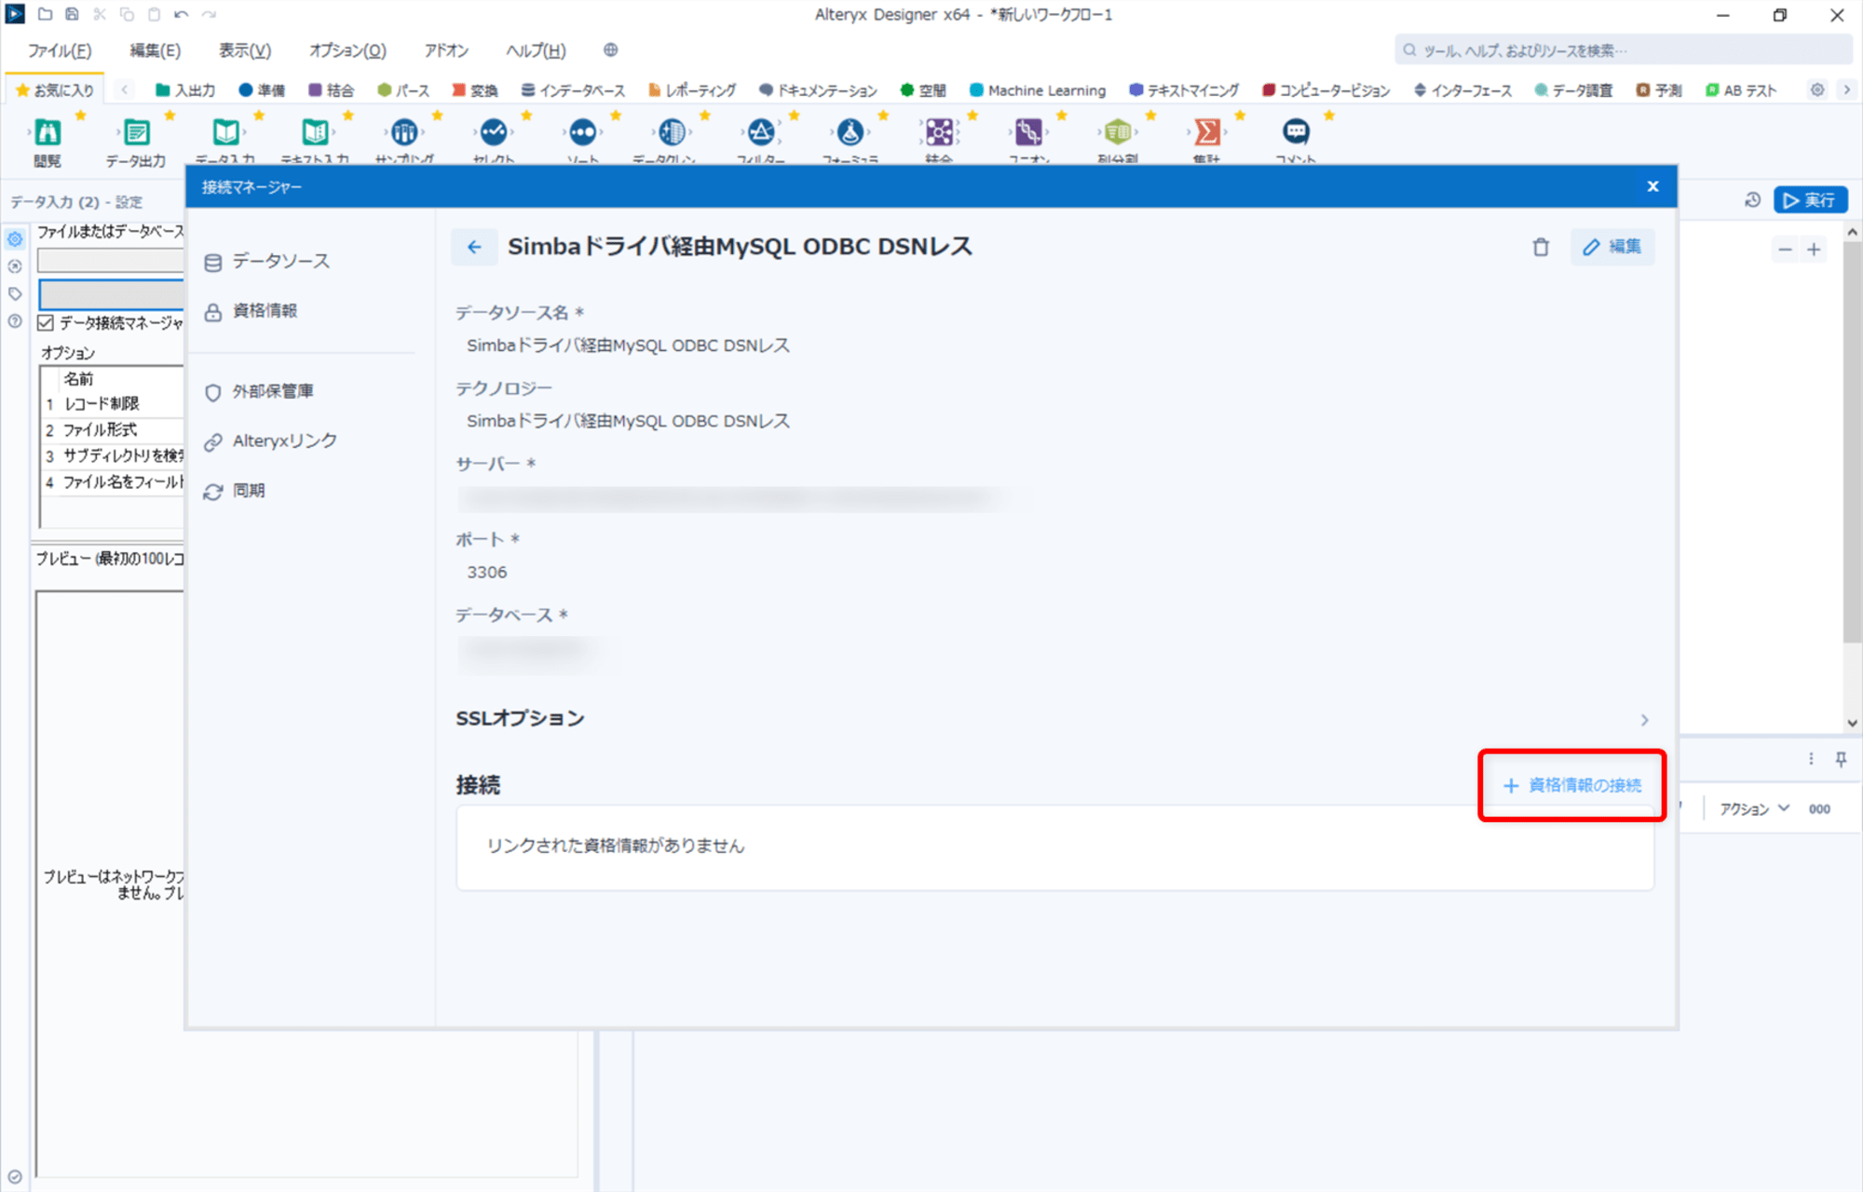This screenshot has width=1863, height=1192.
Task: Select the purple 結合 join tool icon
Action: [x=939, y=132]
